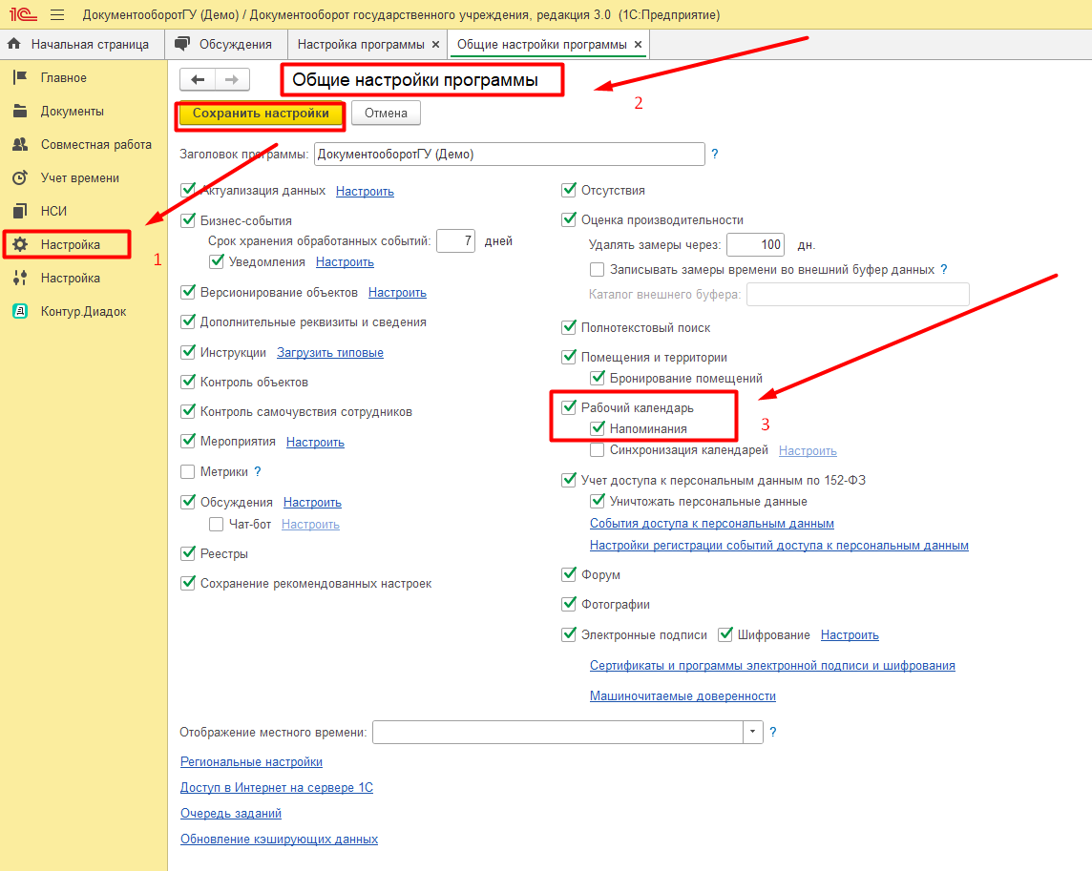Go forward with the right arrow button

pyautogui.click(x=232, y=79)
